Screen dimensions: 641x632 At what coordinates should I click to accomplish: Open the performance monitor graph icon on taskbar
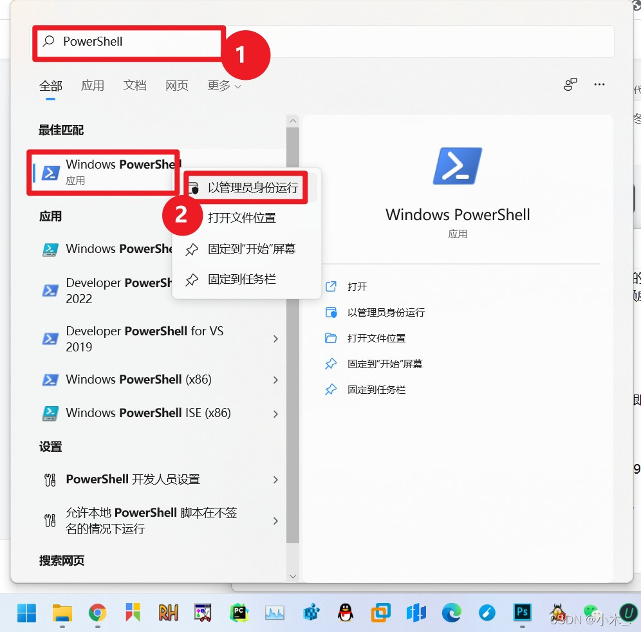(x=274, y=613)
